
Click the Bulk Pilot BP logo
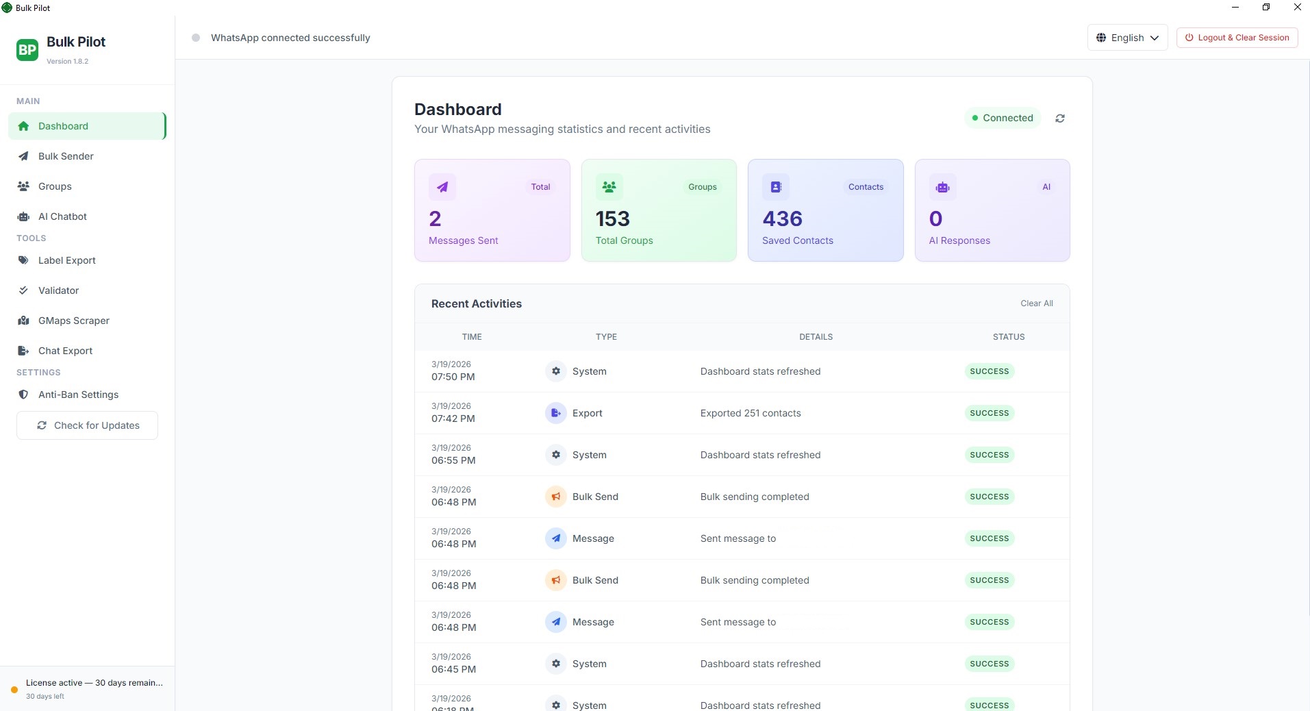pos(27,49)
